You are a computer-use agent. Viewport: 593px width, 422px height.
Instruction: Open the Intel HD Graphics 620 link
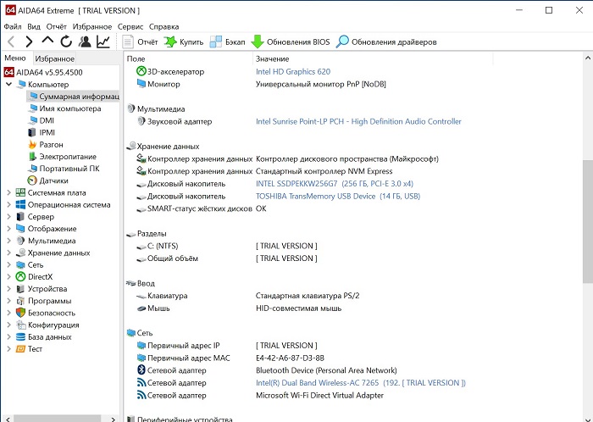(293, 71)
